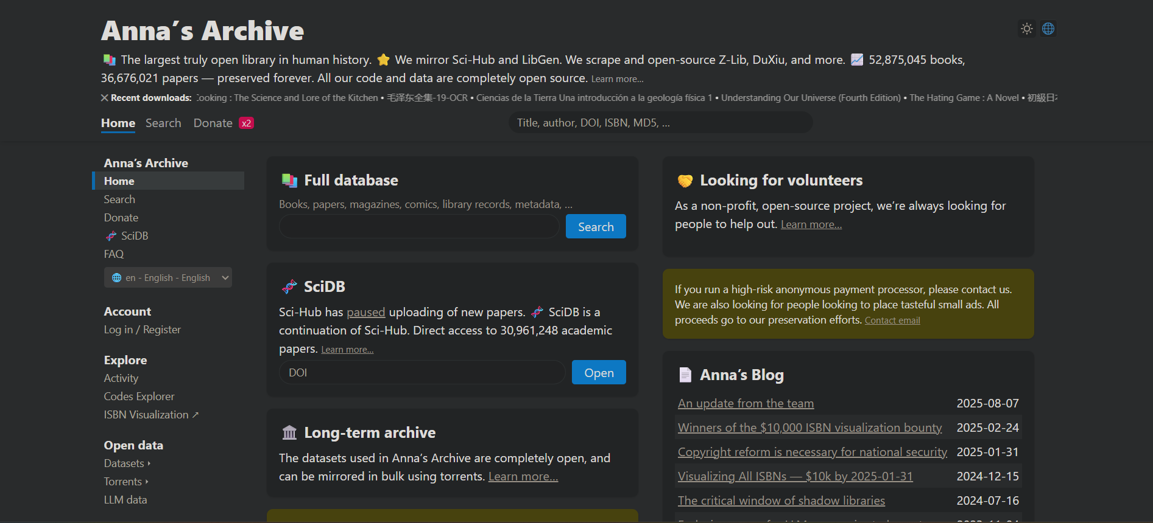Screen dimensions: 1153x523
Task: Click the star icon in the tagline
Action: 383,60
